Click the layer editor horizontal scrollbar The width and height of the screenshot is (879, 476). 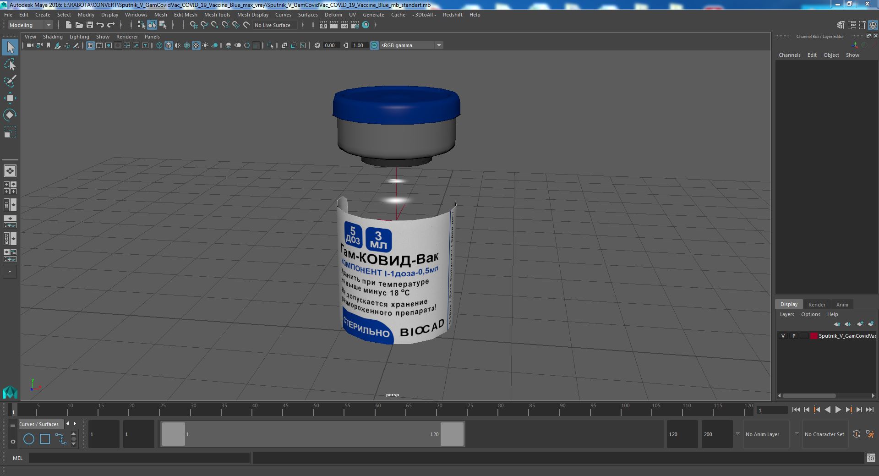(x=809, y=396)
